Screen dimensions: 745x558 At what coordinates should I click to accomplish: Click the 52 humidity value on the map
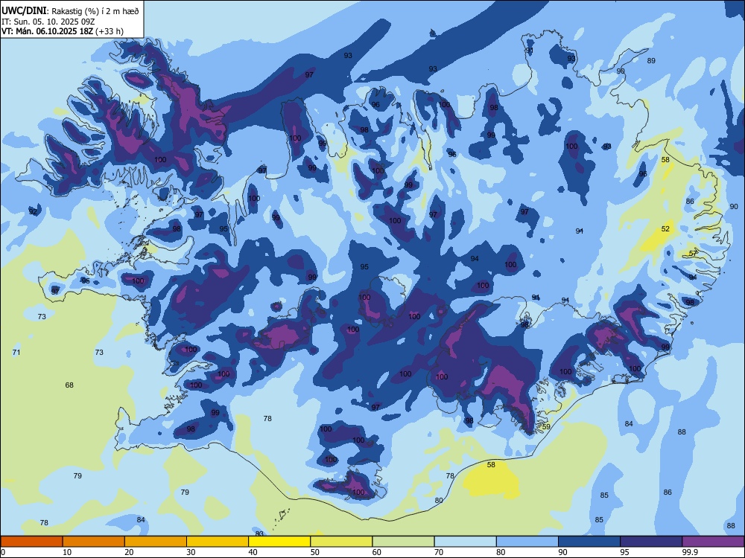coord(665,228)
